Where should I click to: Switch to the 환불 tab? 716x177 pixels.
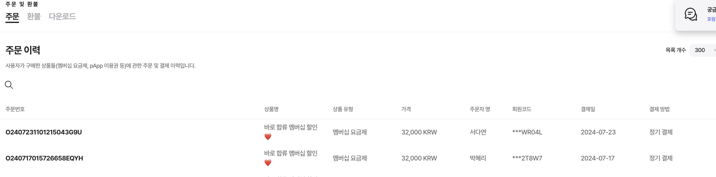(x=34, y=16)
